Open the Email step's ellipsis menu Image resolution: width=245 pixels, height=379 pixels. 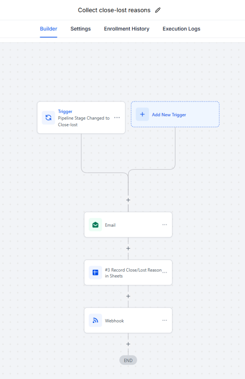pos(165,225)
